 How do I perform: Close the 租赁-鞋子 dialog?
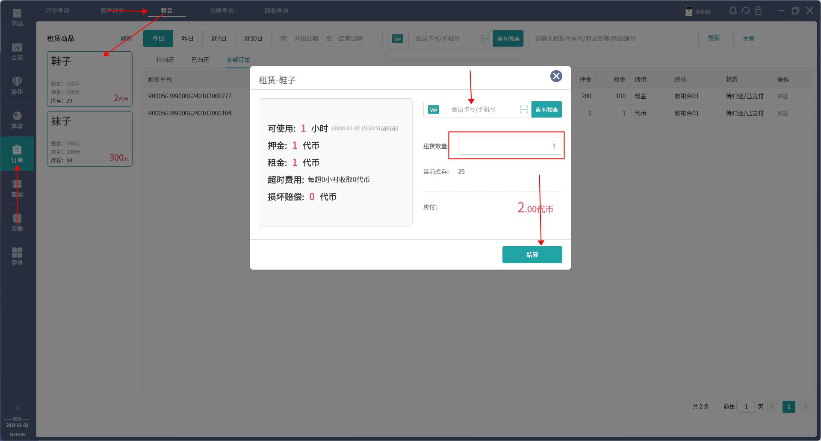point(556,76)
